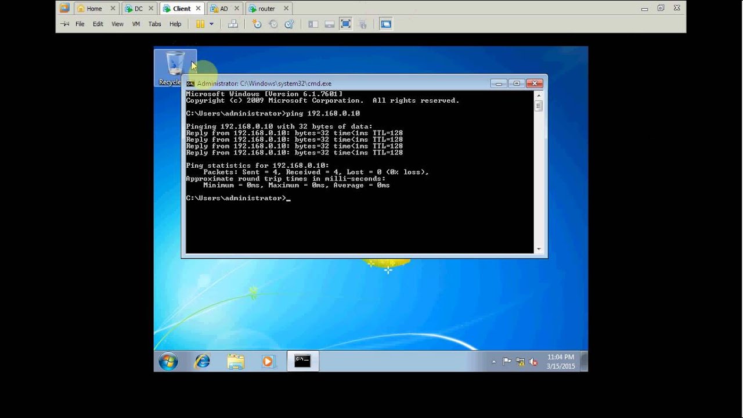This screenshot has width=743, height=418.
Task: Launch Internet Explorer from the taskbar
Action: (x=202, y=362)
